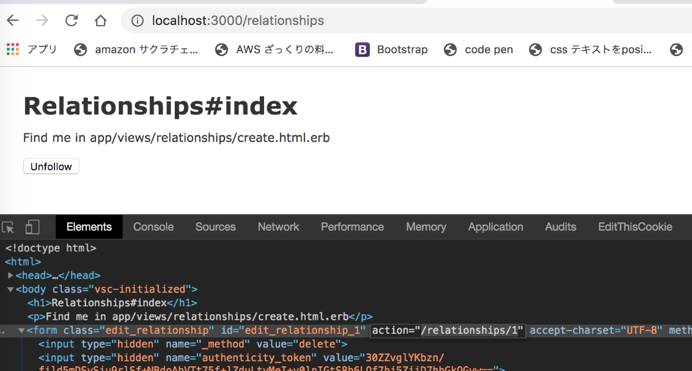692x371 pixels.
Task: Open the css テキストをposi bookmark
Action: click(590, 49)
